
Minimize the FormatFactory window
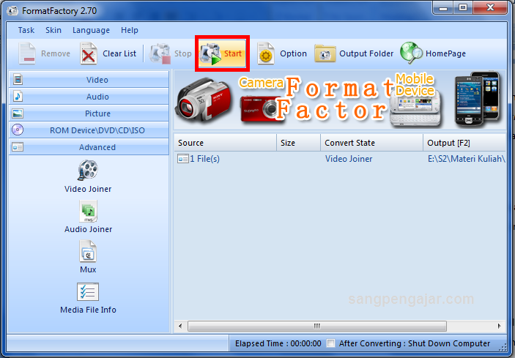coord(443,7)
